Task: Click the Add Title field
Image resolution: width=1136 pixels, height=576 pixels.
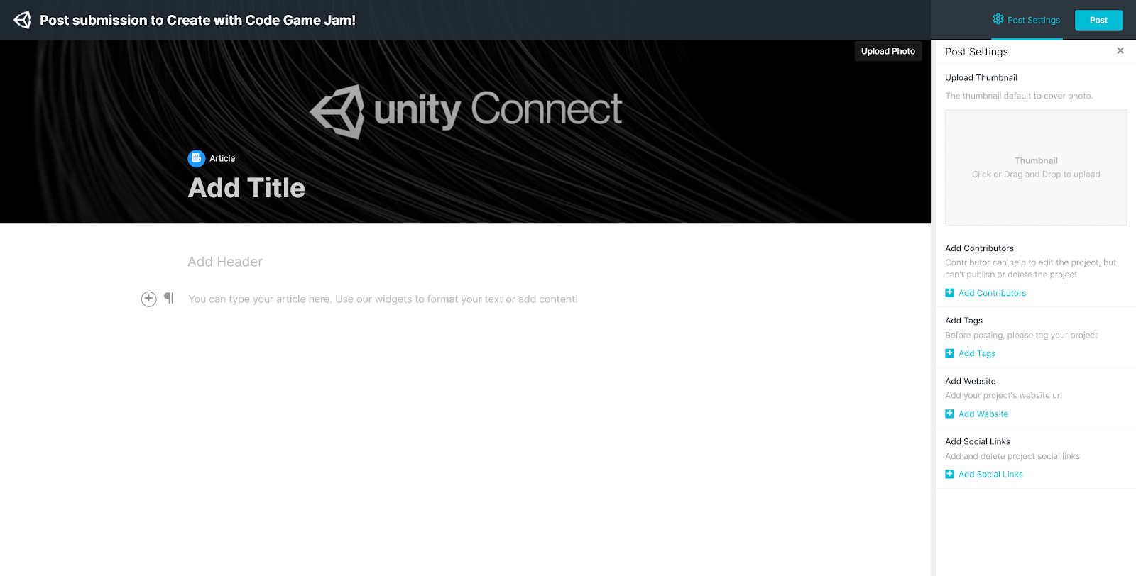Action: tap(246, 188)
